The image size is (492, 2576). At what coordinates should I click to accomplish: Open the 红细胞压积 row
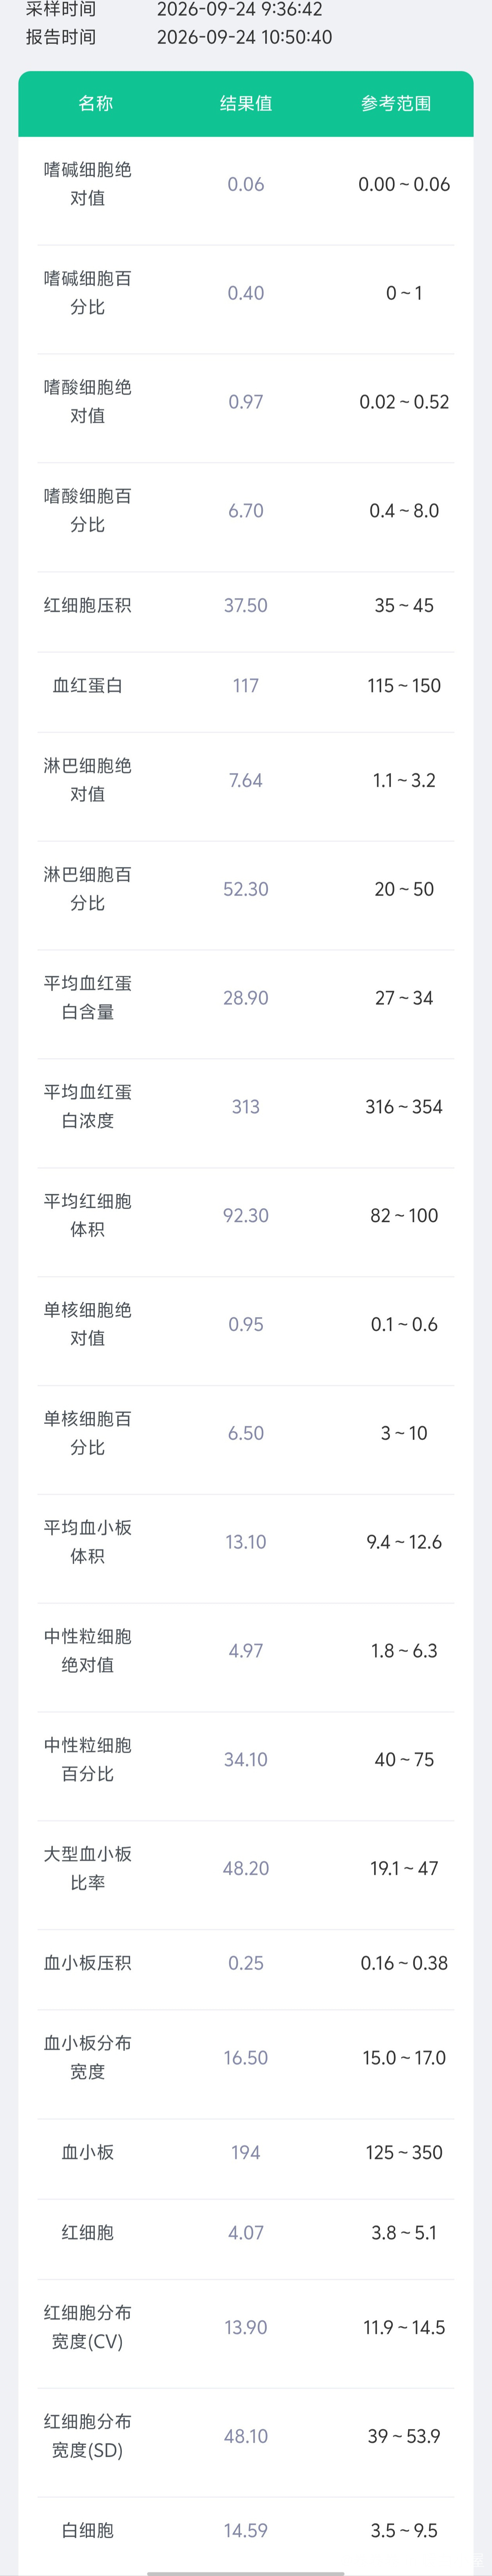pos(246,605)
